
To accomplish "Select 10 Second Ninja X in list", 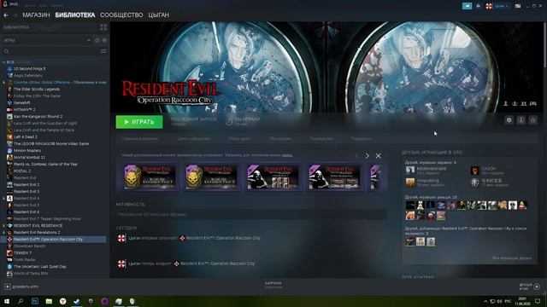I will [x=30, y=68].
